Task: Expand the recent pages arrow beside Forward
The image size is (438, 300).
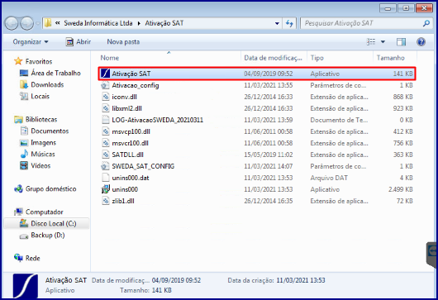Action: [38, 23]
